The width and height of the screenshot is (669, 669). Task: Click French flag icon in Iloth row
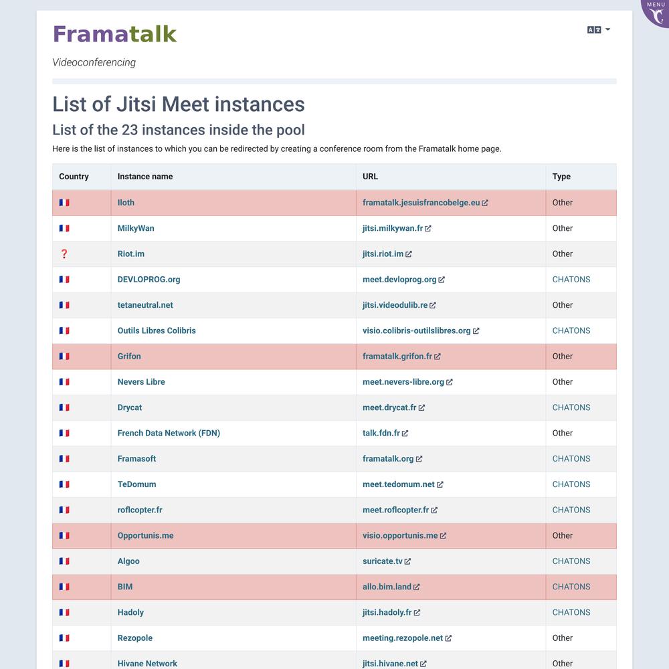[64, 203]
